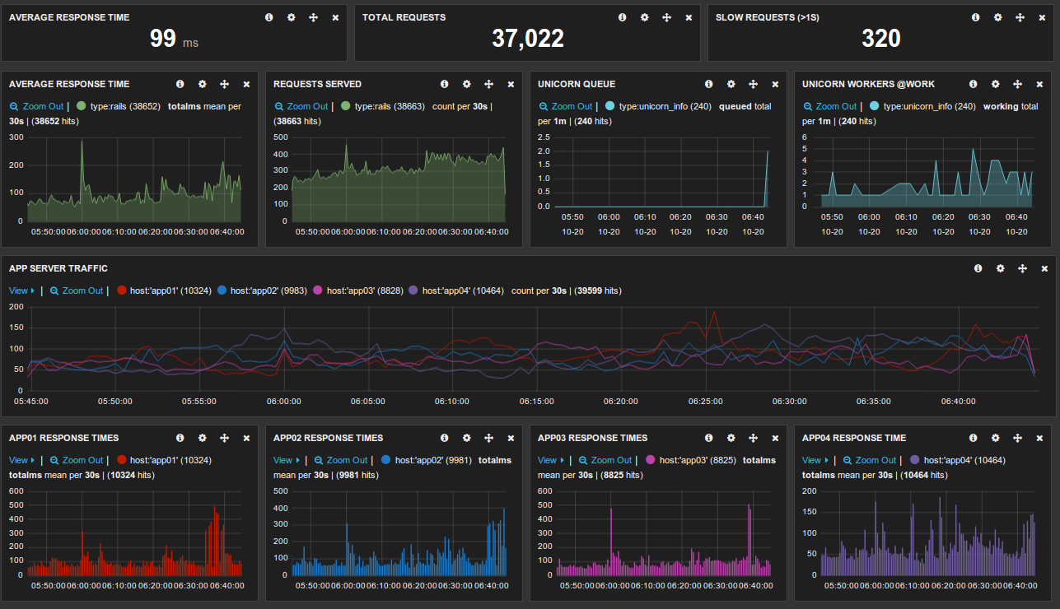The width and height of the screenshot is (1060, 609).
Task: Expand View options in App01 Response Times panel
Action: 22,460
